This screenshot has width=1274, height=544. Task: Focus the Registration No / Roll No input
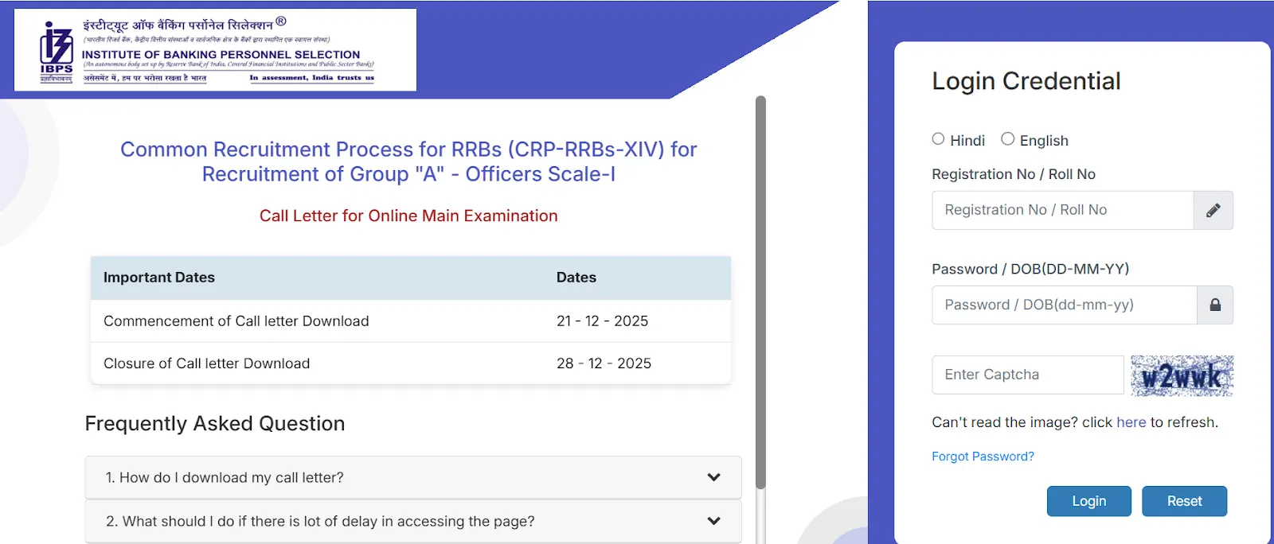point(1062,210)
